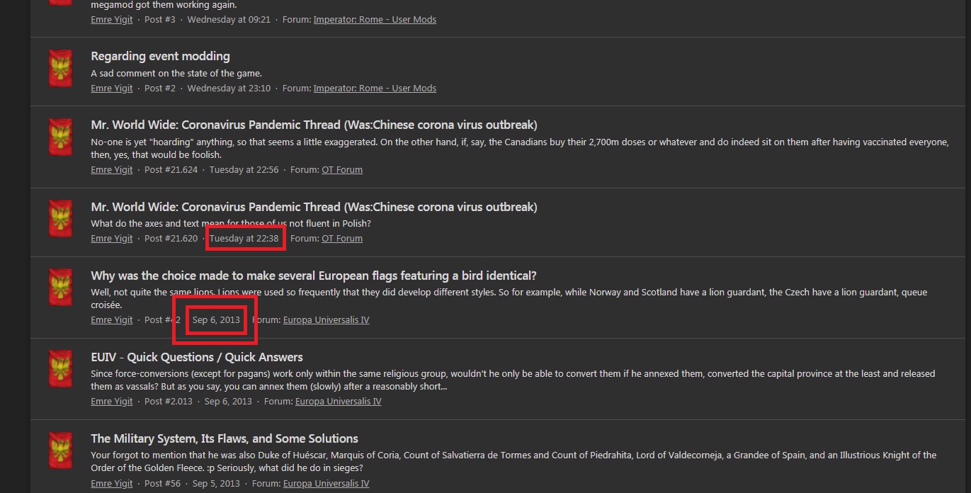Go to Imperator: Rome - User Mods from Post #3
Screen dimensions: 971x493
click(x=375, y=20)
